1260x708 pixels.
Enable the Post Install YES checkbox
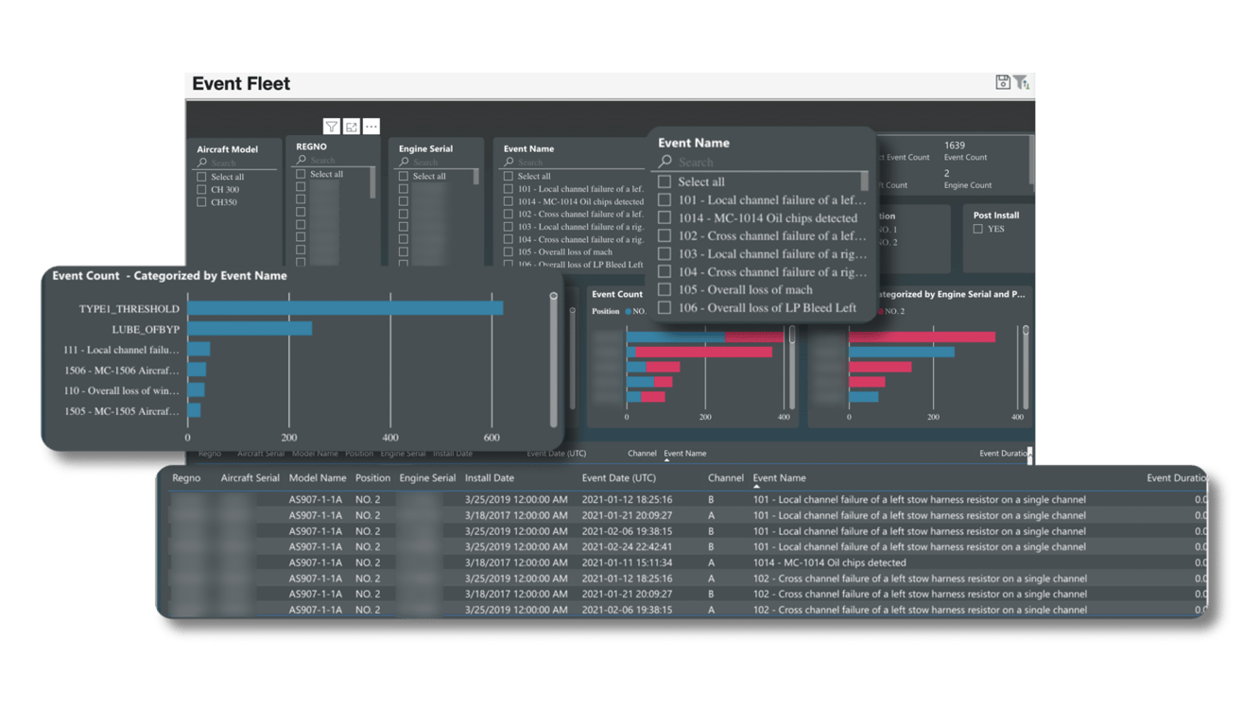point(978,229)
